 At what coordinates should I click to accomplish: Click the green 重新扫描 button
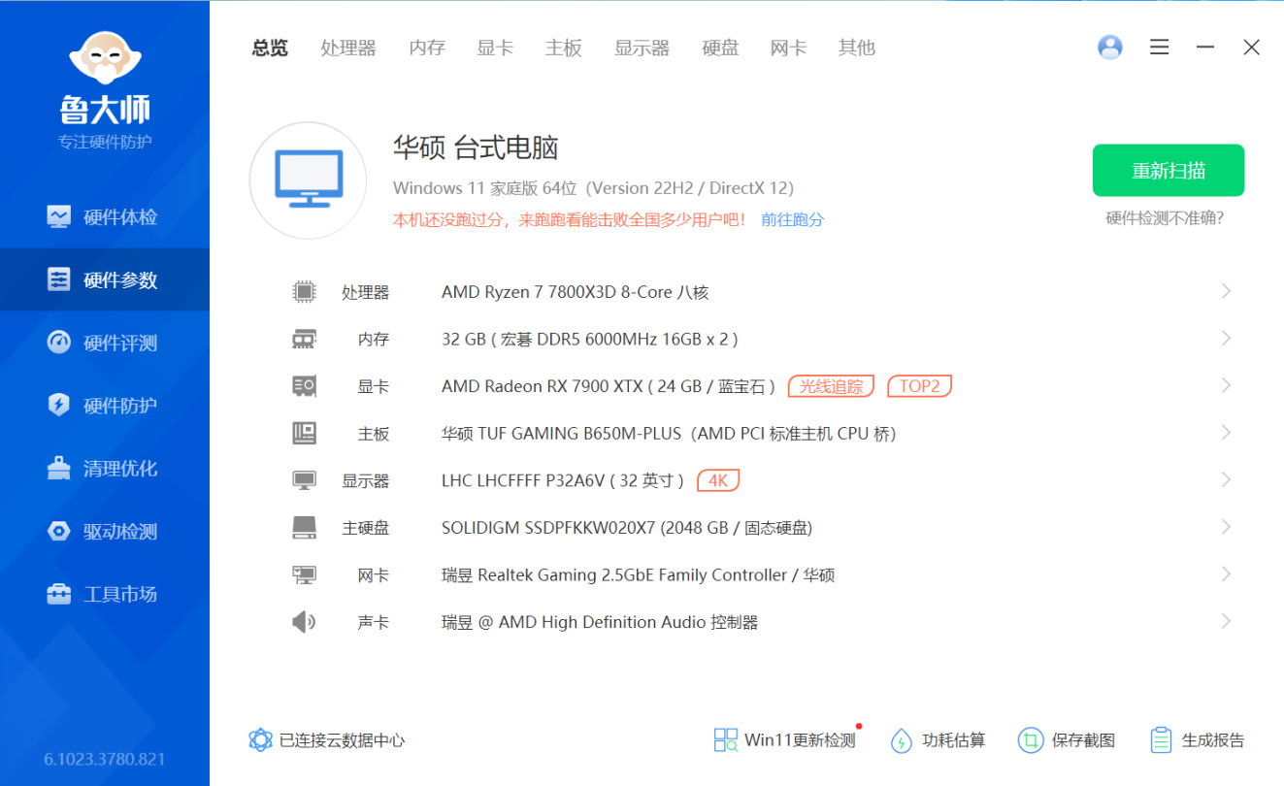tap(1169, 171)
